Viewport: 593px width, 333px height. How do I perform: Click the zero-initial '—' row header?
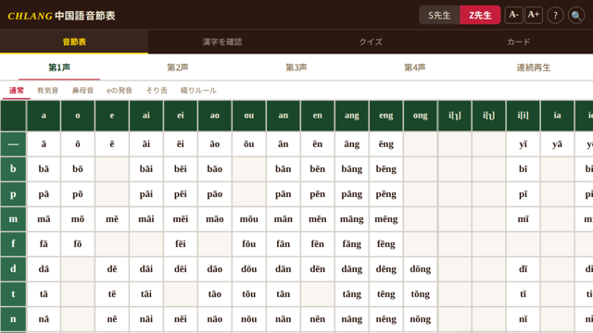click(13, 144)
